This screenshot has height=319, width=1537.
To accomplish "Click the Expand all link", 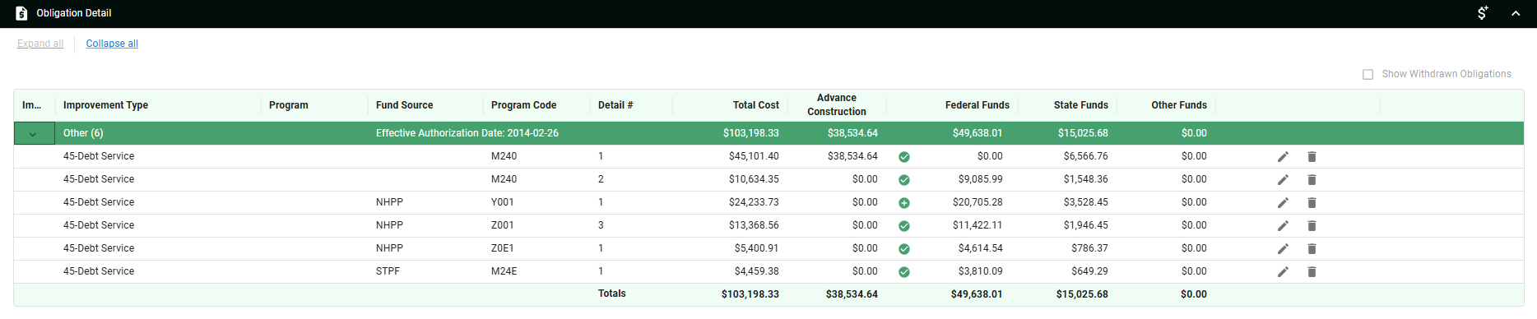I will pyautogui.click(x=40, y=44).
